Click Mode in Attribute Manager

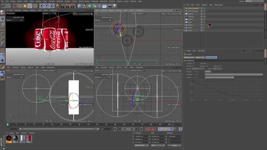(x=189, y=51)
